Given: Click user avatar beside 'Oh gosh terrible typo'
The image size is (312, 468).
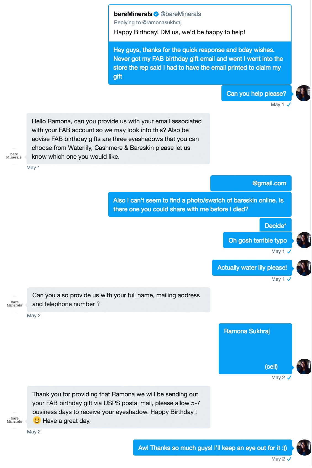Looking at the screenshot, I should [x=304, y=240].
